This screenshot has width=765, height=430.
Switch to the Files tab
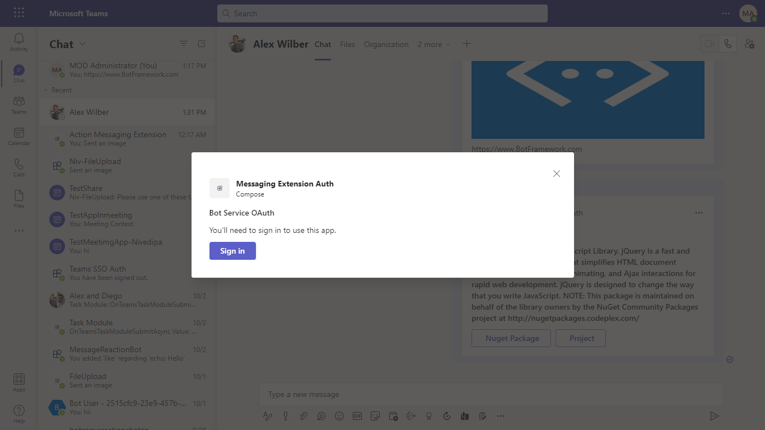pyautogui.click(x=347, y=44)
